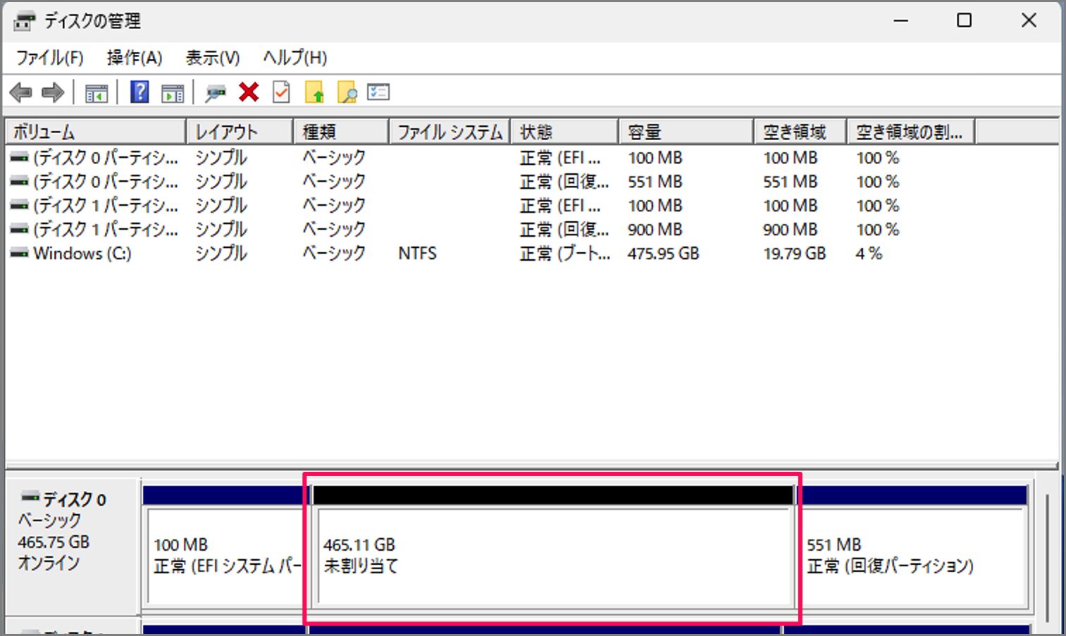Select the 551 MB 回復パーティション block

coord(912,556)
